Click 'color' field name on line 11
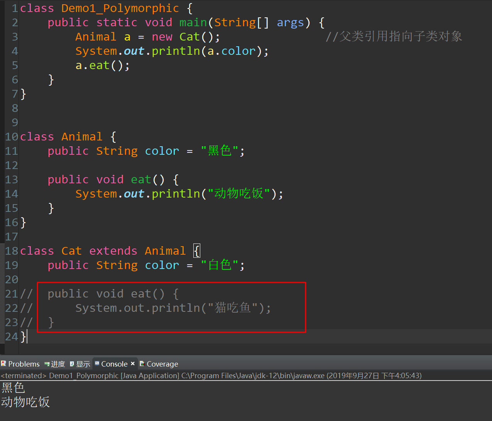 click(162, 151)
